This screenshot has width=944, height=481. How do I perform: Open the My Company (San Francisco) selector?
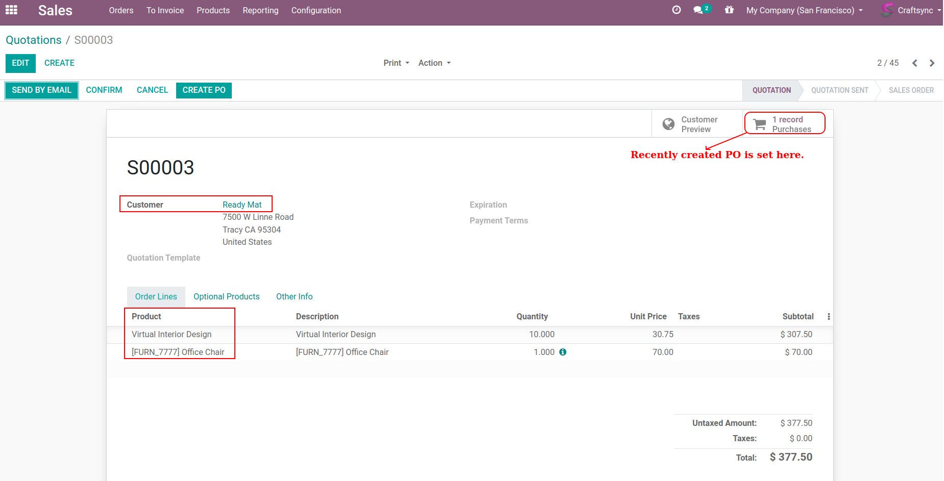point(804,10)
